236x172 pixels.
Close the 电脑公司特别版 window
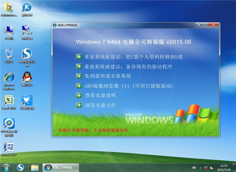214,25
